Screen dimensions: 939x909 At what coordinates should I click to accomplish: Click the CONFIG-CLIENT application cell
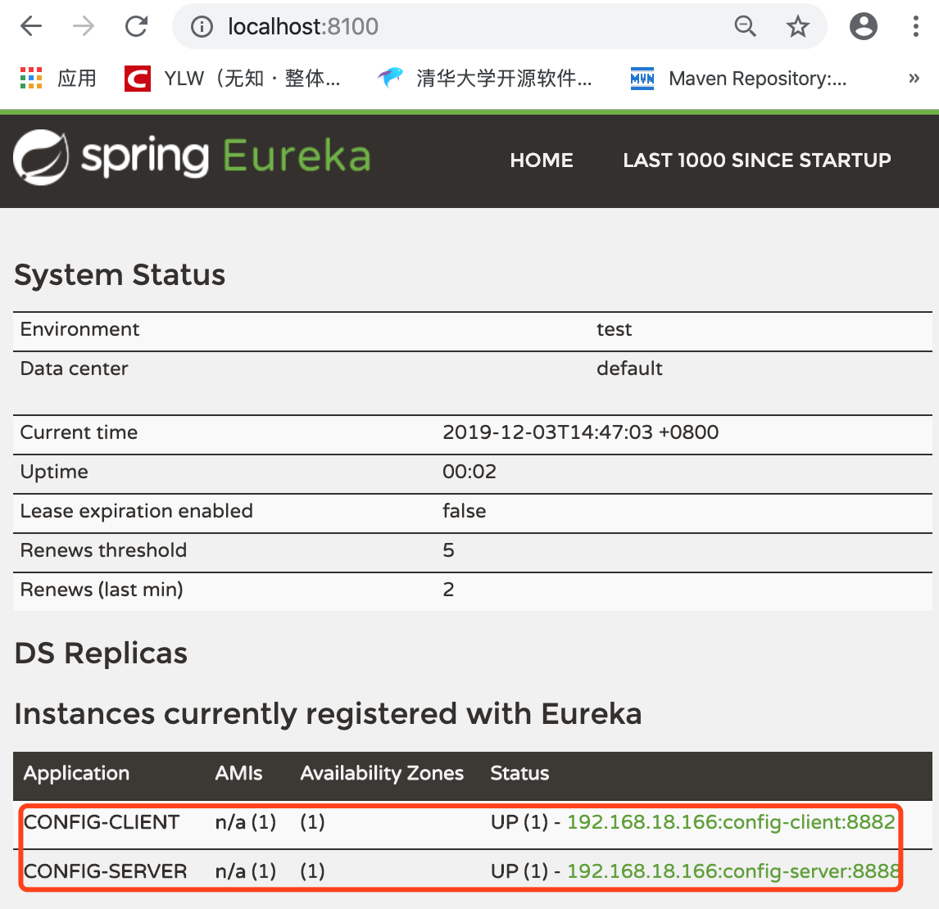click(x=102, y=822)
